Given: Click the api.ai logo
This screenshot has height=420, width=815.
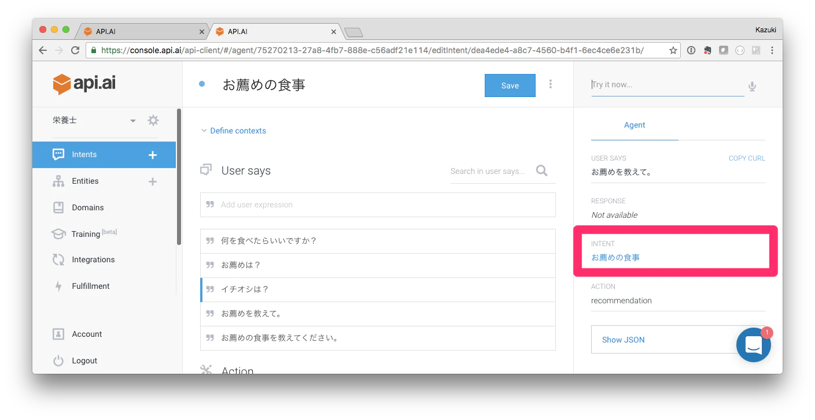Looking at the screenshot, I should pos(84,84).
